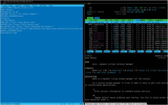Click the SYNOPSIS heading in the dvtm man page
The image size is (168, 105).
89,68
